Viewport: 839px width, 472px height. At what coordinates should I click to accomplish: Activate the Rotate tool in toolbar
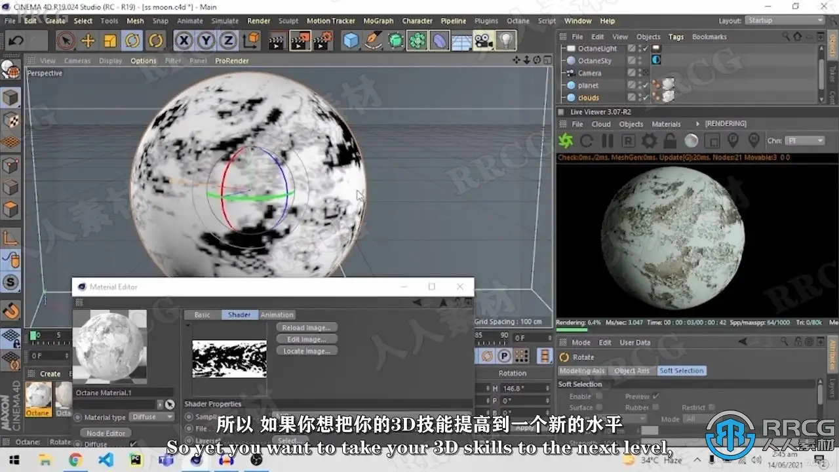point(132,41)
